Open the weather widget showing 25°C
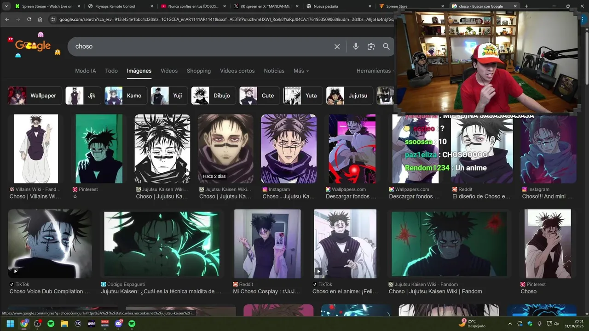Screen dimensions: 589x331 (x=472, y=323)
